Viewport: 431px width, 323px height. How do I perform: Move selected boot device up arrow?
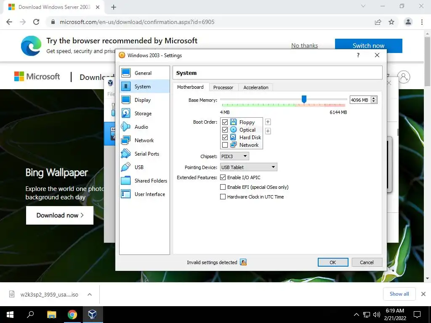coord(268,122)
